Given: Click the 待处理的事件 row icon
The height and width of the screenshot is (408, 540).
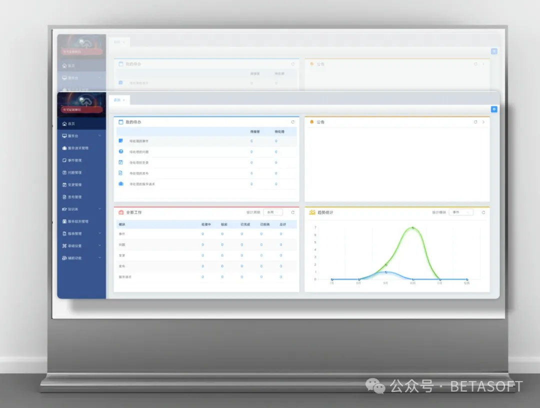Looking at the screenshot, I should tap(121, 141).
